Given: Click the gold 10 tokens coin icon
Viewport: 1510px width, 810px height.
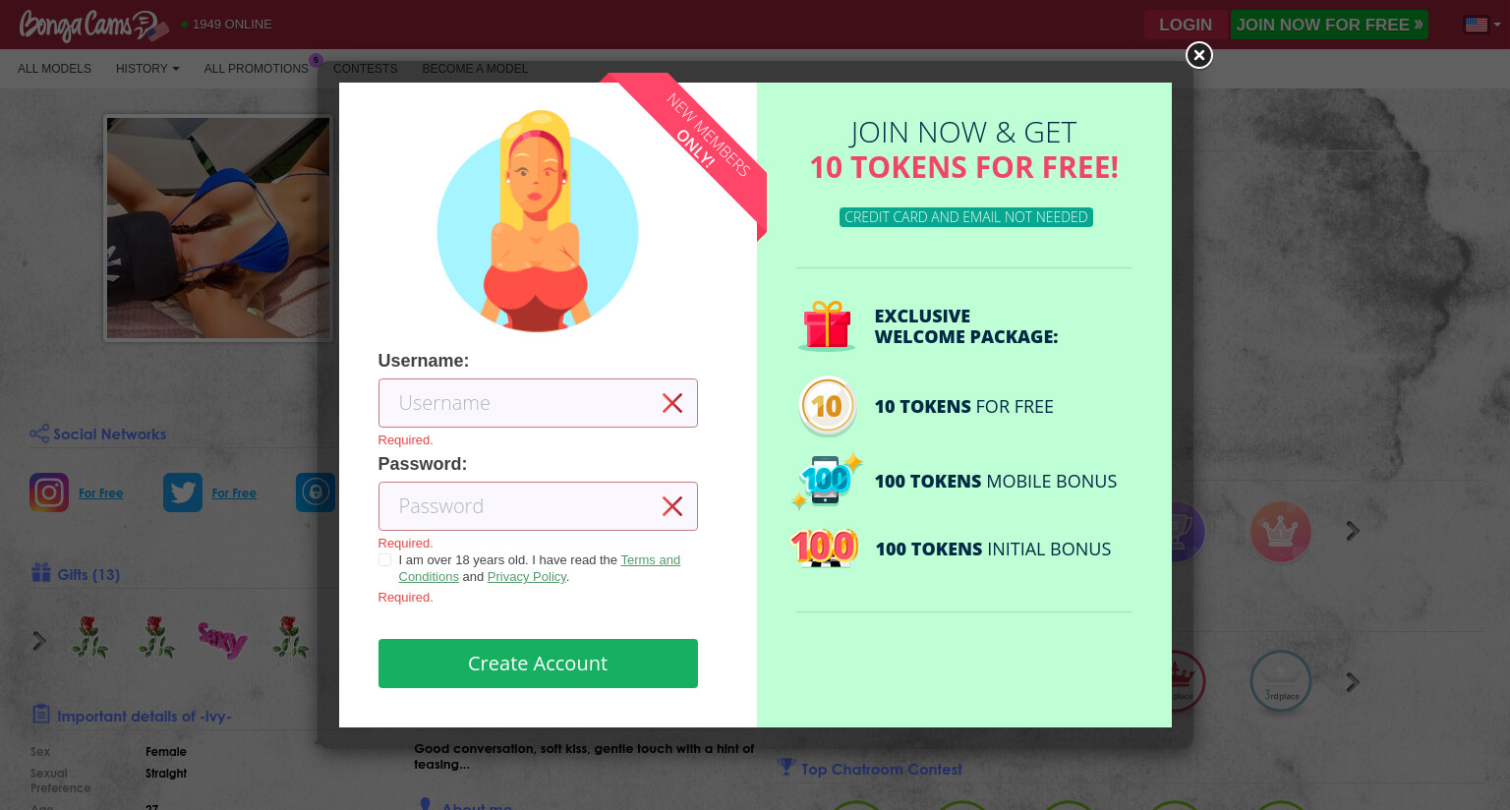Looking at the screenshot, I should coord(827,406).
